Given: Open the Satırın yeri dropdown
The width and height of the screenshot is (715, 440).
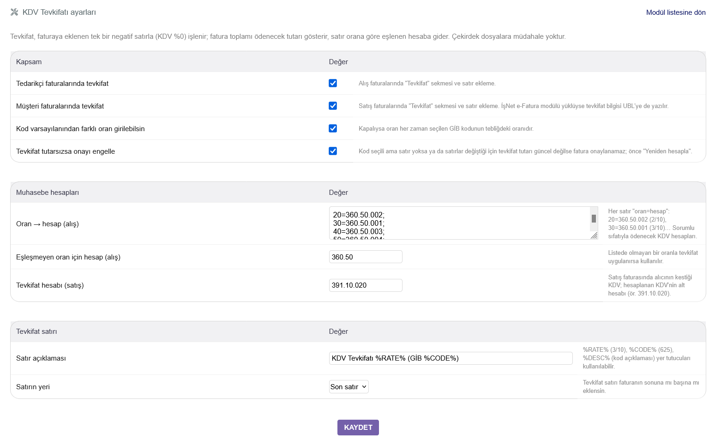Looking at the screenshot, I should coord(349,387).
